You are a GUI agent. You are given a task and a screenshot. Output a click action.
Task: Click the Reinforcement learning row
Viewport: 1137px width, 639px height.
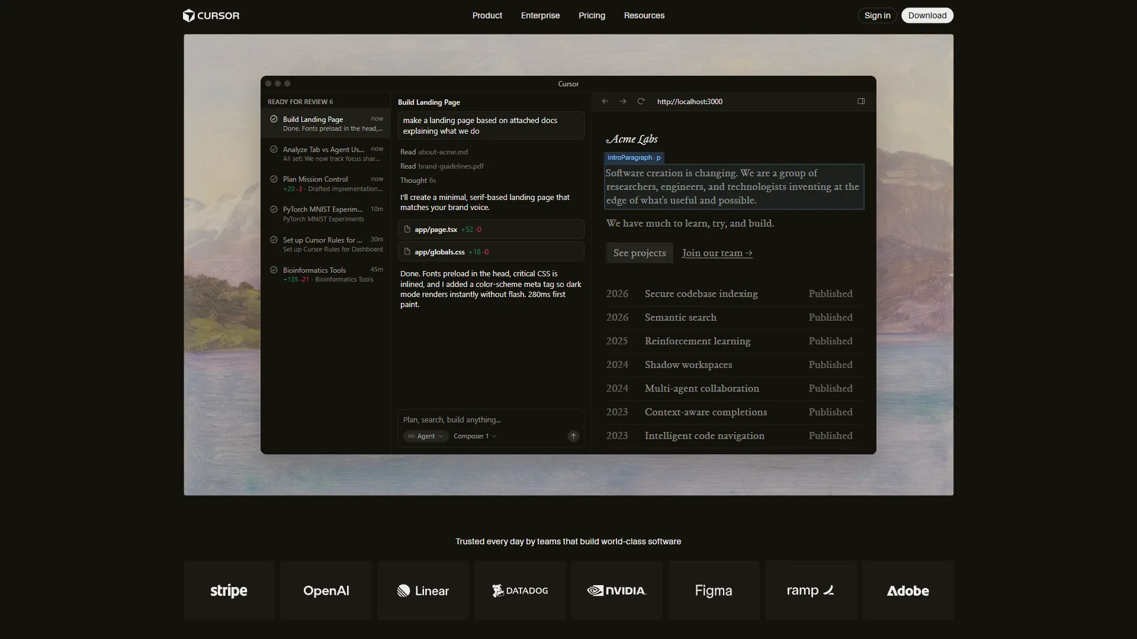pyautogui.click(x=734, y=341)
